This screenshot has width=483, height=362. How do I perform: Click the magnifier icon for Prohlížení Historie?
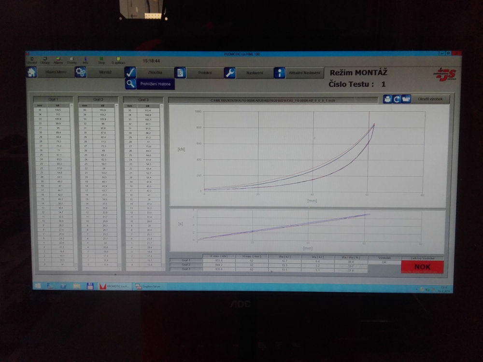point(130,84)
